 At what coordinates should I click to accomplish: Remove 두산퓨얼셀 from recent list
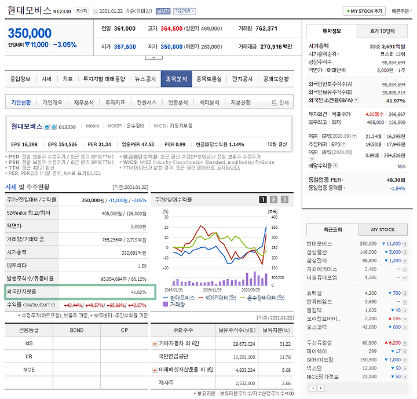(405, 343)
